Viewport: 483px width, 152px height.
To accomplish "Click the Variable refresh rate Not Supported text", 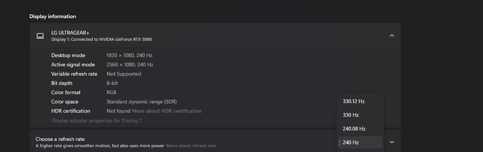I will (x=124, y=74).
